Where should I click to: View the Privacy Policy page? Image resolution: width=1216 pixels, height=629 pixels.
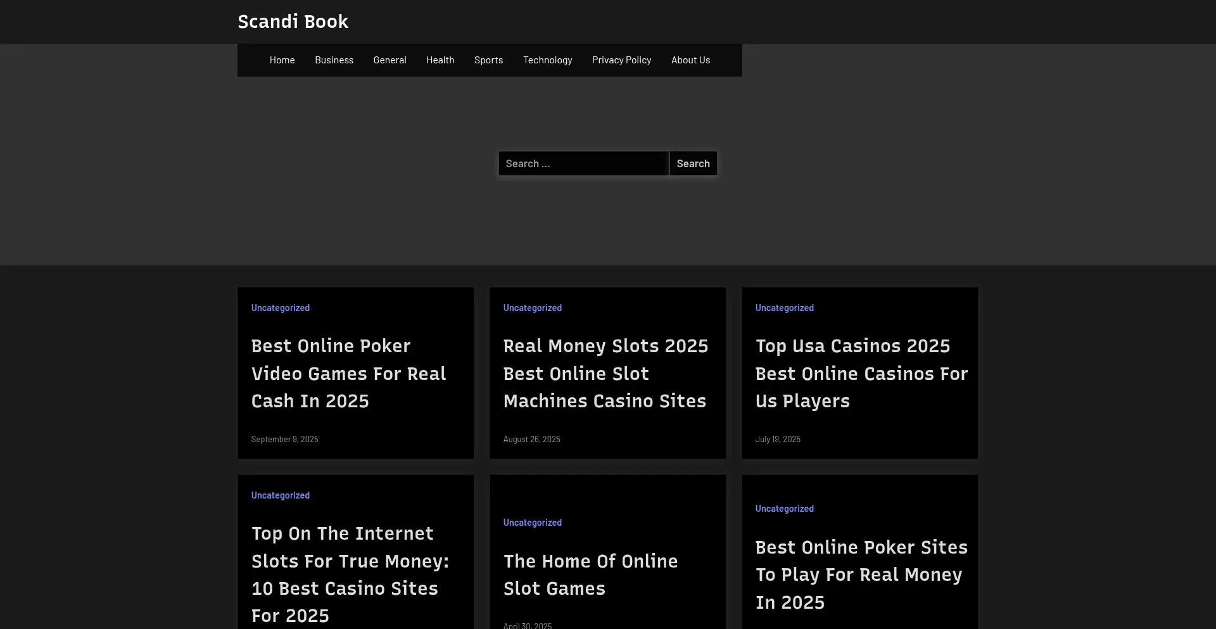coord(621,60)
